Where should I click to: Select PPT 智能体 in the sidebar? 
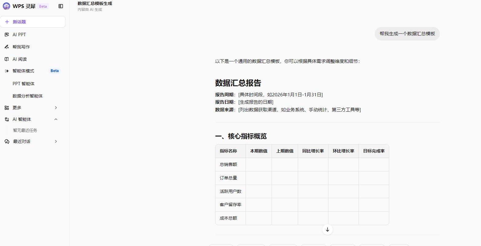(x=24, y=84)
